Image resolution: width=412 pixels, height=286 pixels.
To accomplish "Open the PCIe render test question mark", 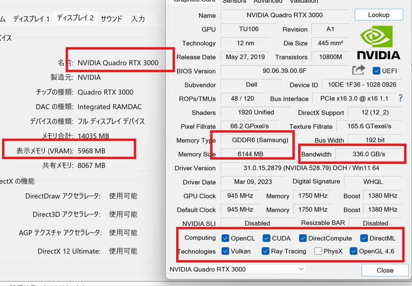I will pyautogui.click(x=400, y=98).
